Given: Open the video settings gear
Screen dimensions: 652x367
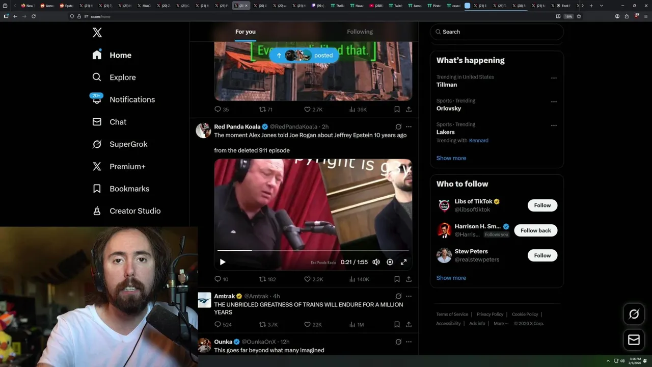Looking at the screenshot, I should pyautogui.click(x=390, y=262).
